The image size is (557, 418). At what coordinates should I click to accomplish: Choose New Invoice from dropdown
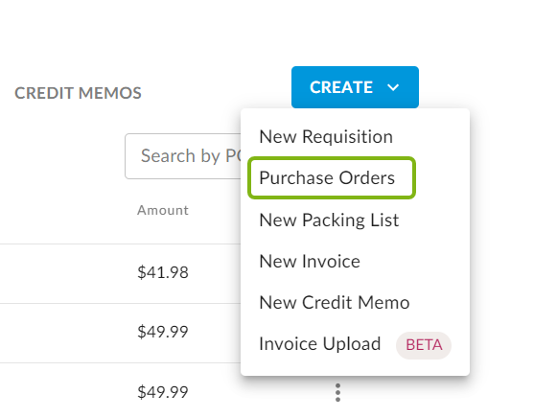point(310,262)
